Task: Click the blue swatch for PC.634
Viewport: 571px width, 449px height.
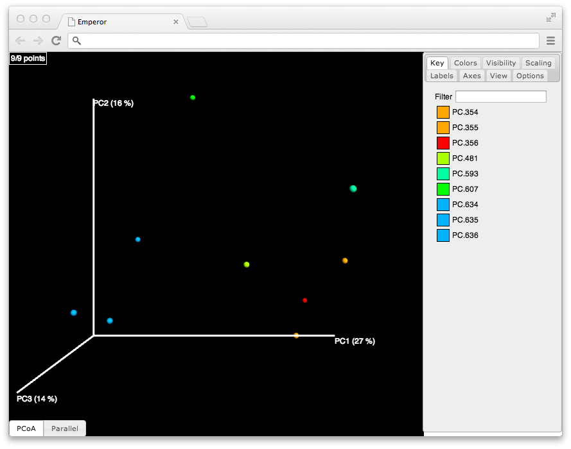Action: coord(443,205)
